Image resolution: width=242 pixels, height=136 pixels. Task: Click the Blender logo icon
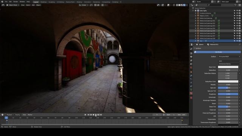pyautogui.click(x=2, y=2)
